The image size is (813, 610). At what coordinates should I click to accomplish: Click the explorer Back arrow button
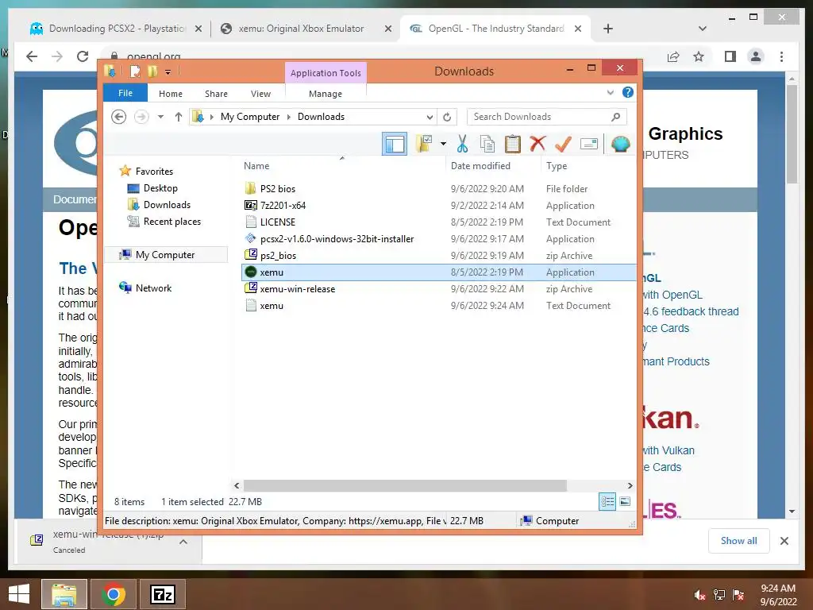click(119, 117)
